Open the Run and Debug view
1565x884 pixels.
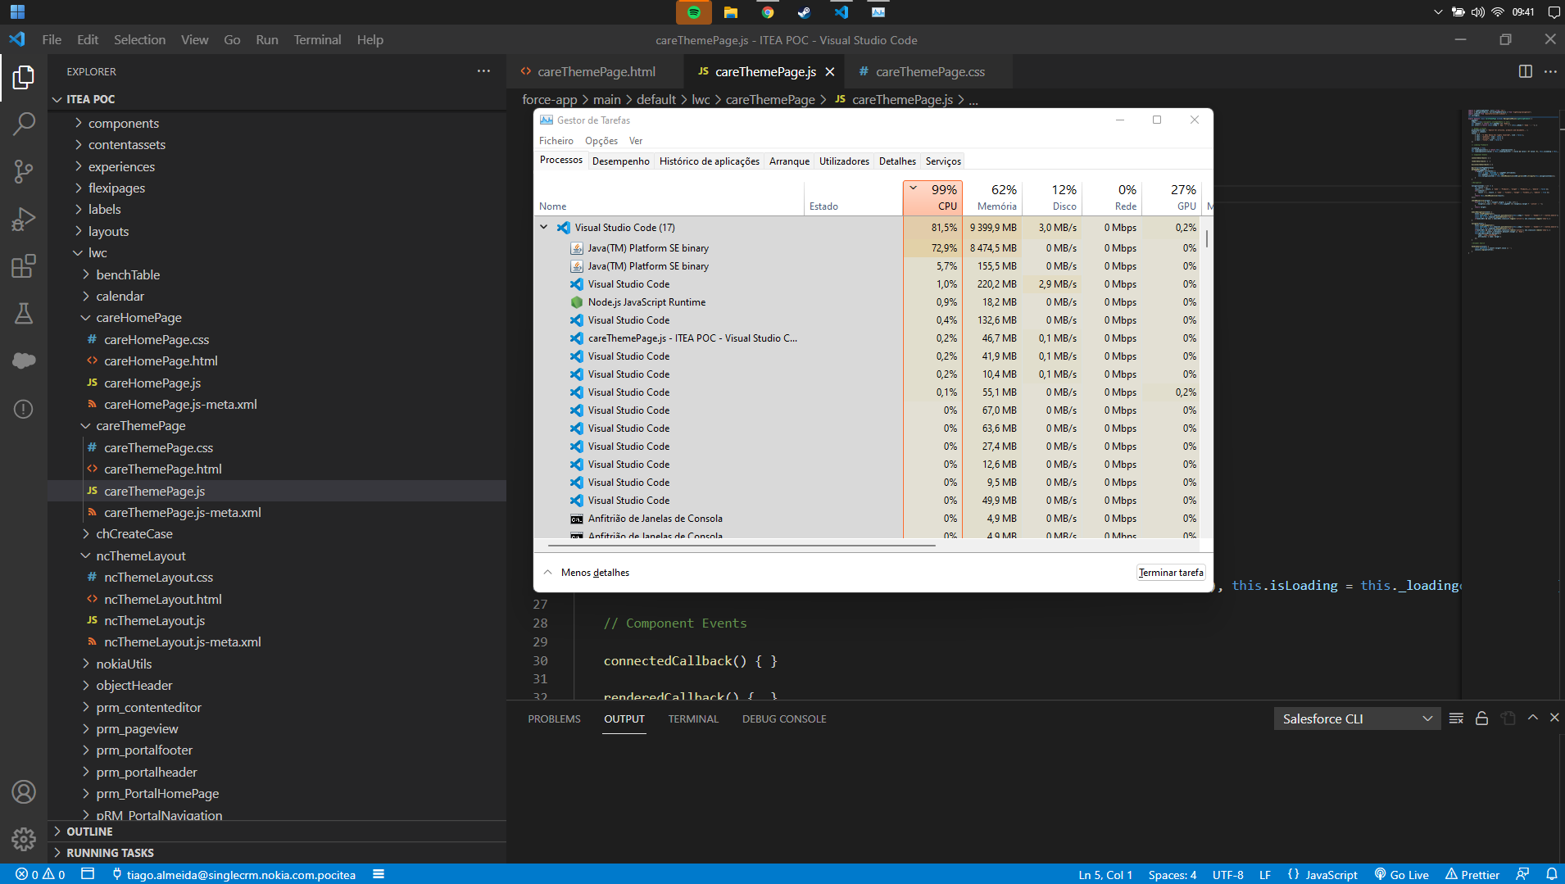[x=24, y=219]
